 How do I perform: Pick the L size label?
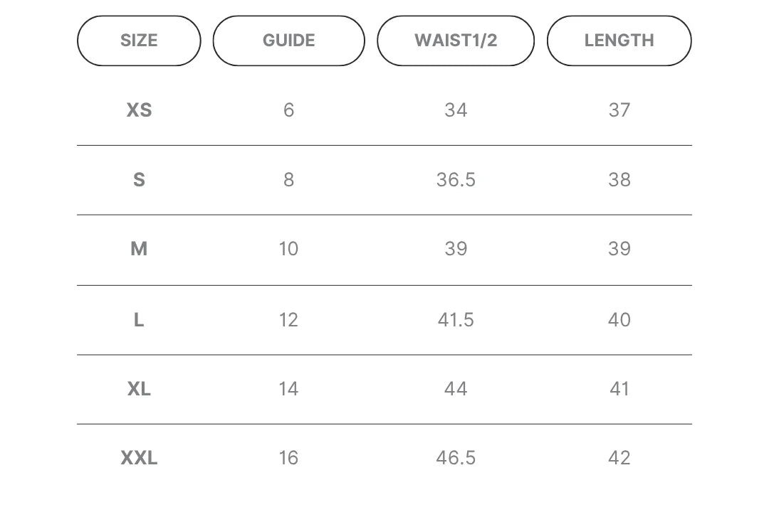click(x=140, y=320)
